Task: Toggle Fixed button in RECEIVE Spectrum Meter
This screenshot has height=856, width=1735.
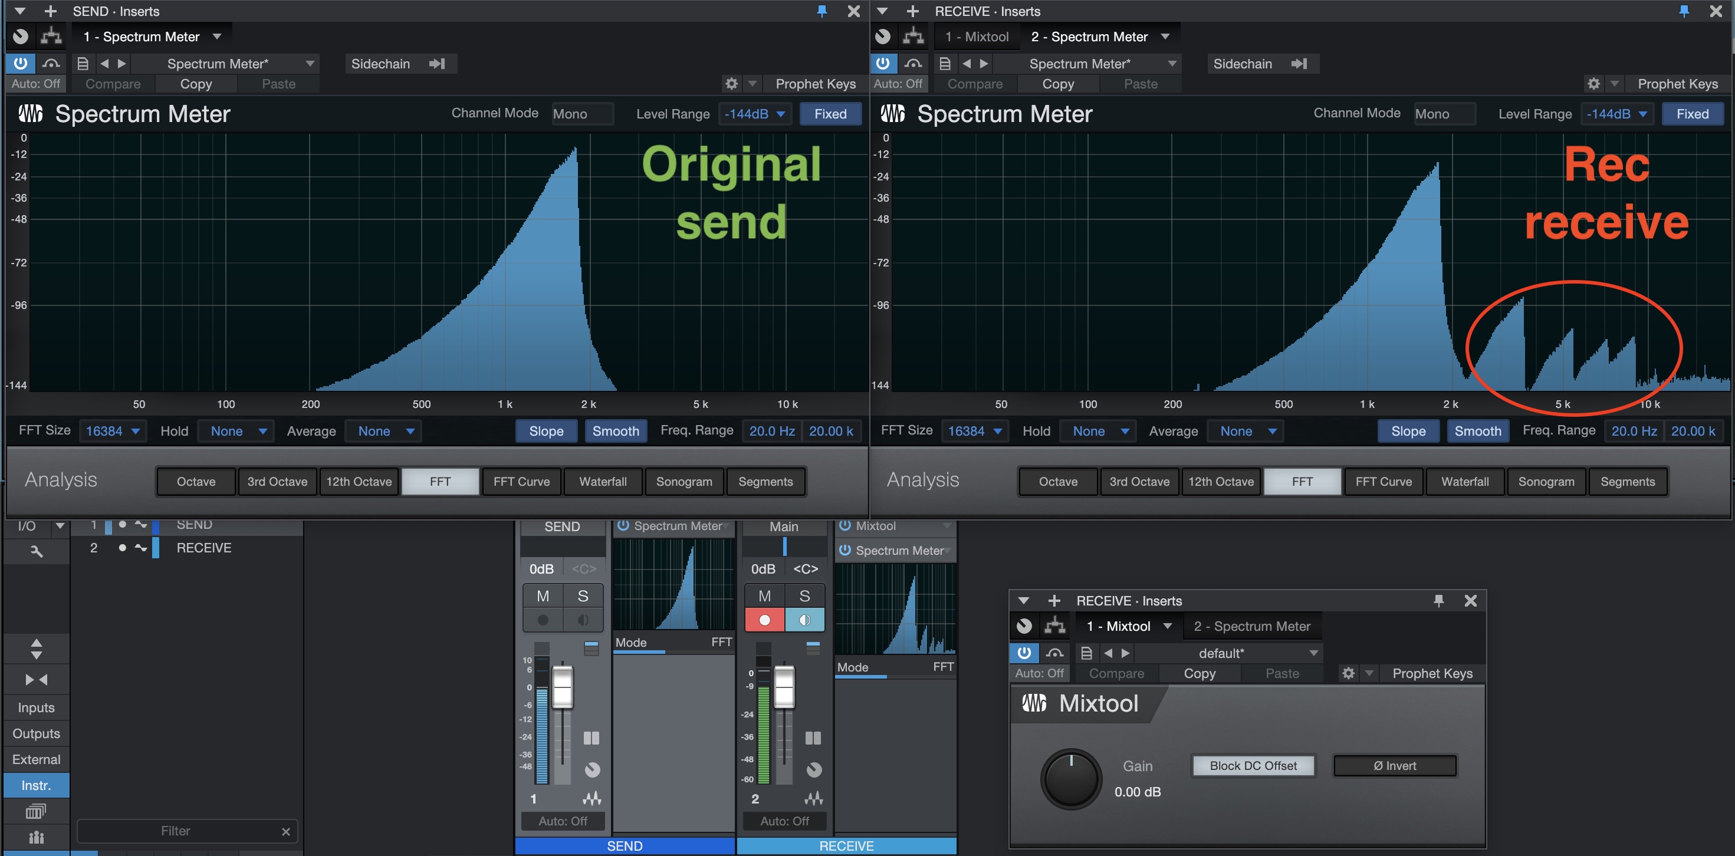Action: click(1693, 114)
